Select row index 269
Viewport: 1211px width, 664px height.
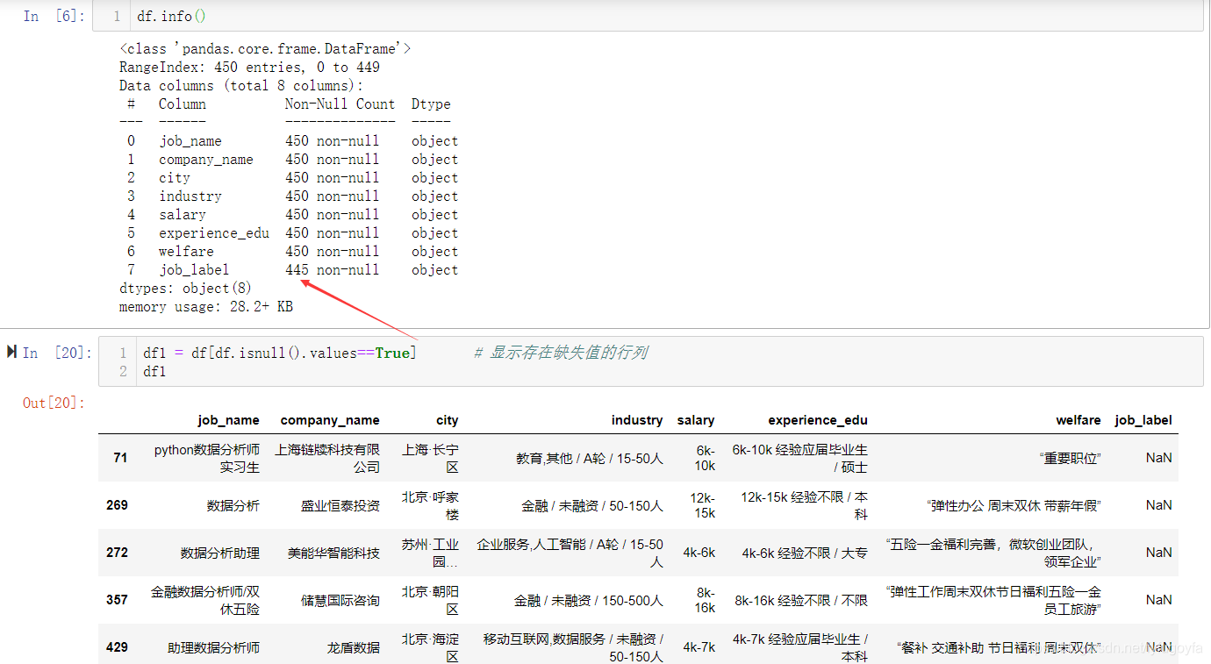pyautogui.click(x=117, y=505)
